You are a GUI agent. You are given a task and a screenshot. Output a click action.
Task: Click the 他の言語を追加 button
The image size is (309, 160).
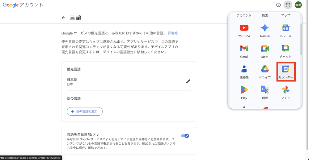pos(85,111)
